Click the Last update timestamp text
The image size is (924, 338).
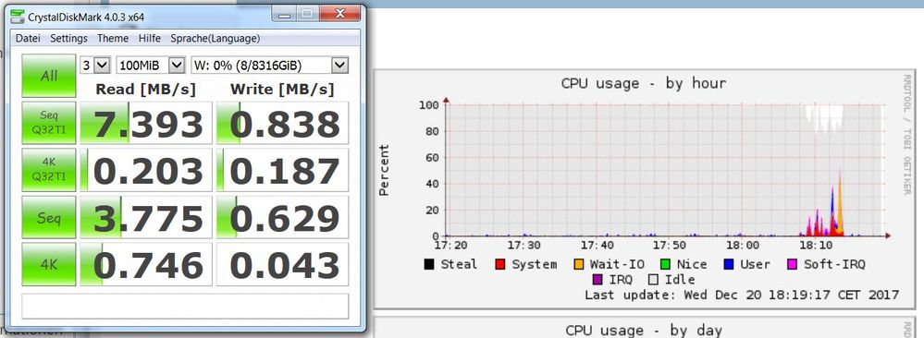click(x=742, y=295)
